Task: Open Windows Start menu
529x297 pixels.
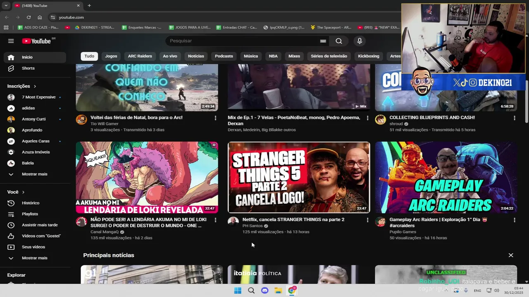Action: pyautogui.click(x=238, y=290)
